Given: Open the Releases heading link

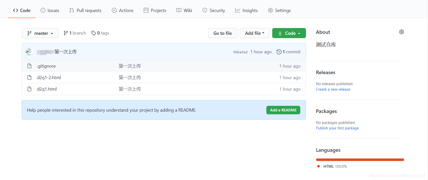Looking at the screenshot, I should pyautogui.click(x=326, y=72).
